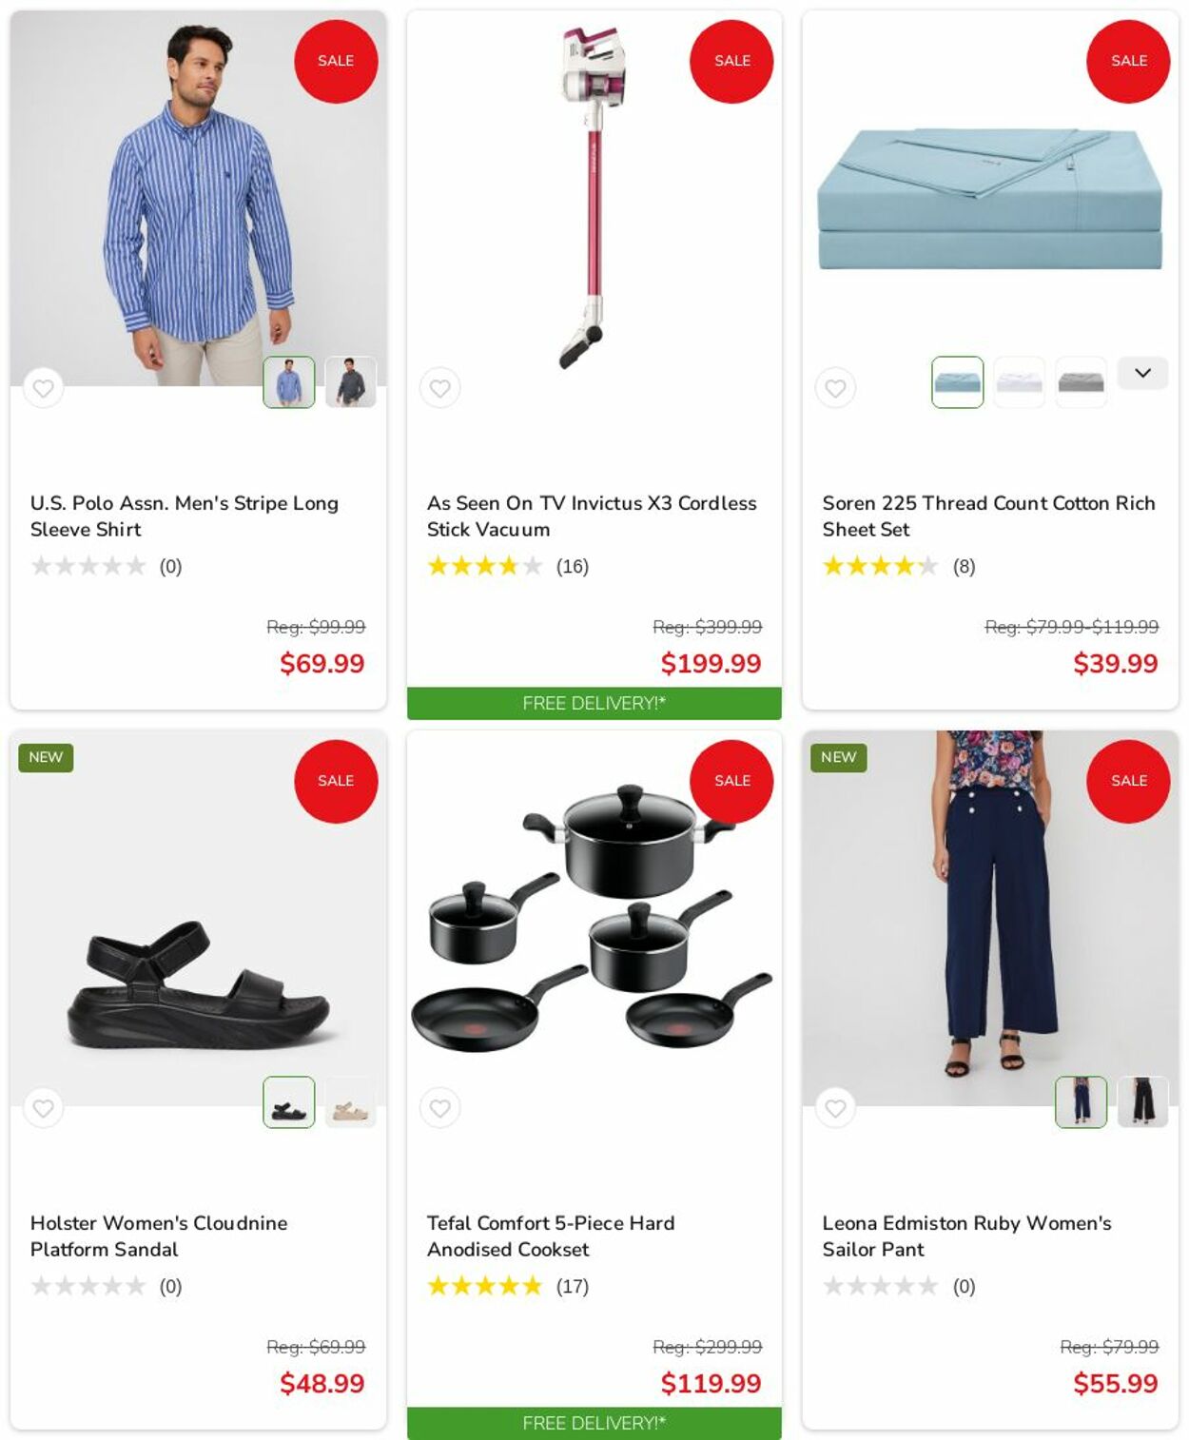Select the beige sandal colour thumbnail

350,1102
